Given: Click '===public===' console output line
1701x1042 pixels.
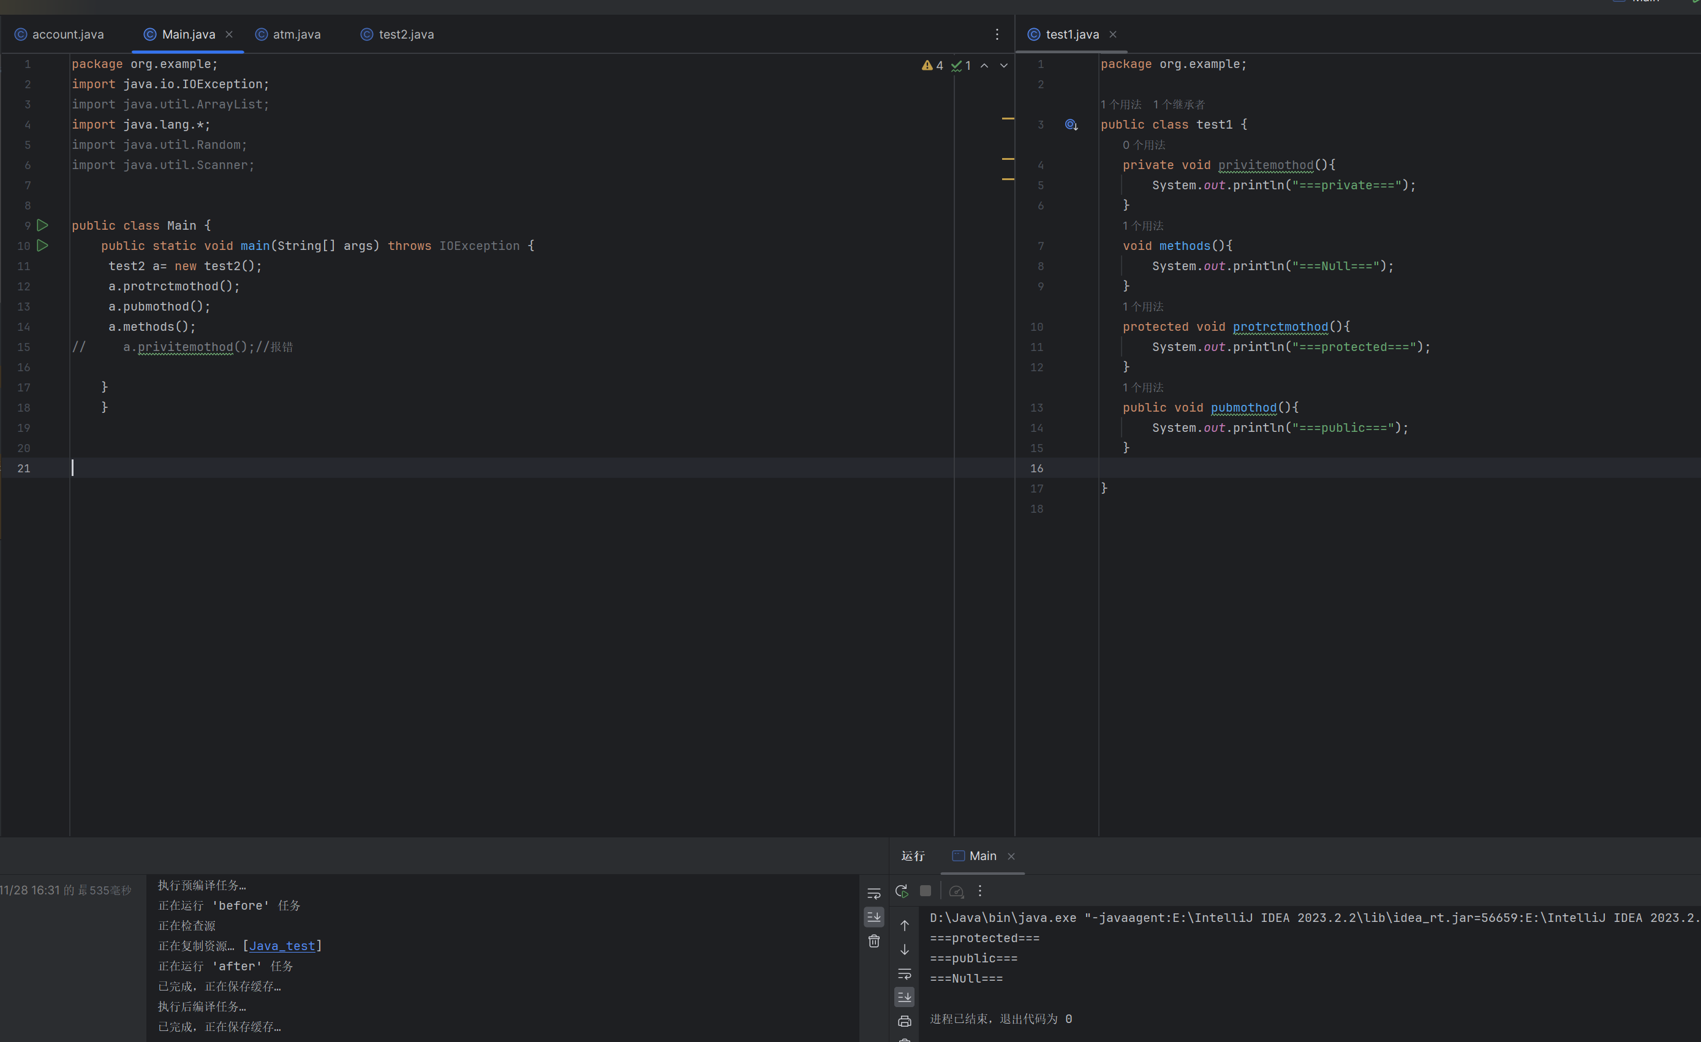Looking at the screenshot, I should coord(973,959).
